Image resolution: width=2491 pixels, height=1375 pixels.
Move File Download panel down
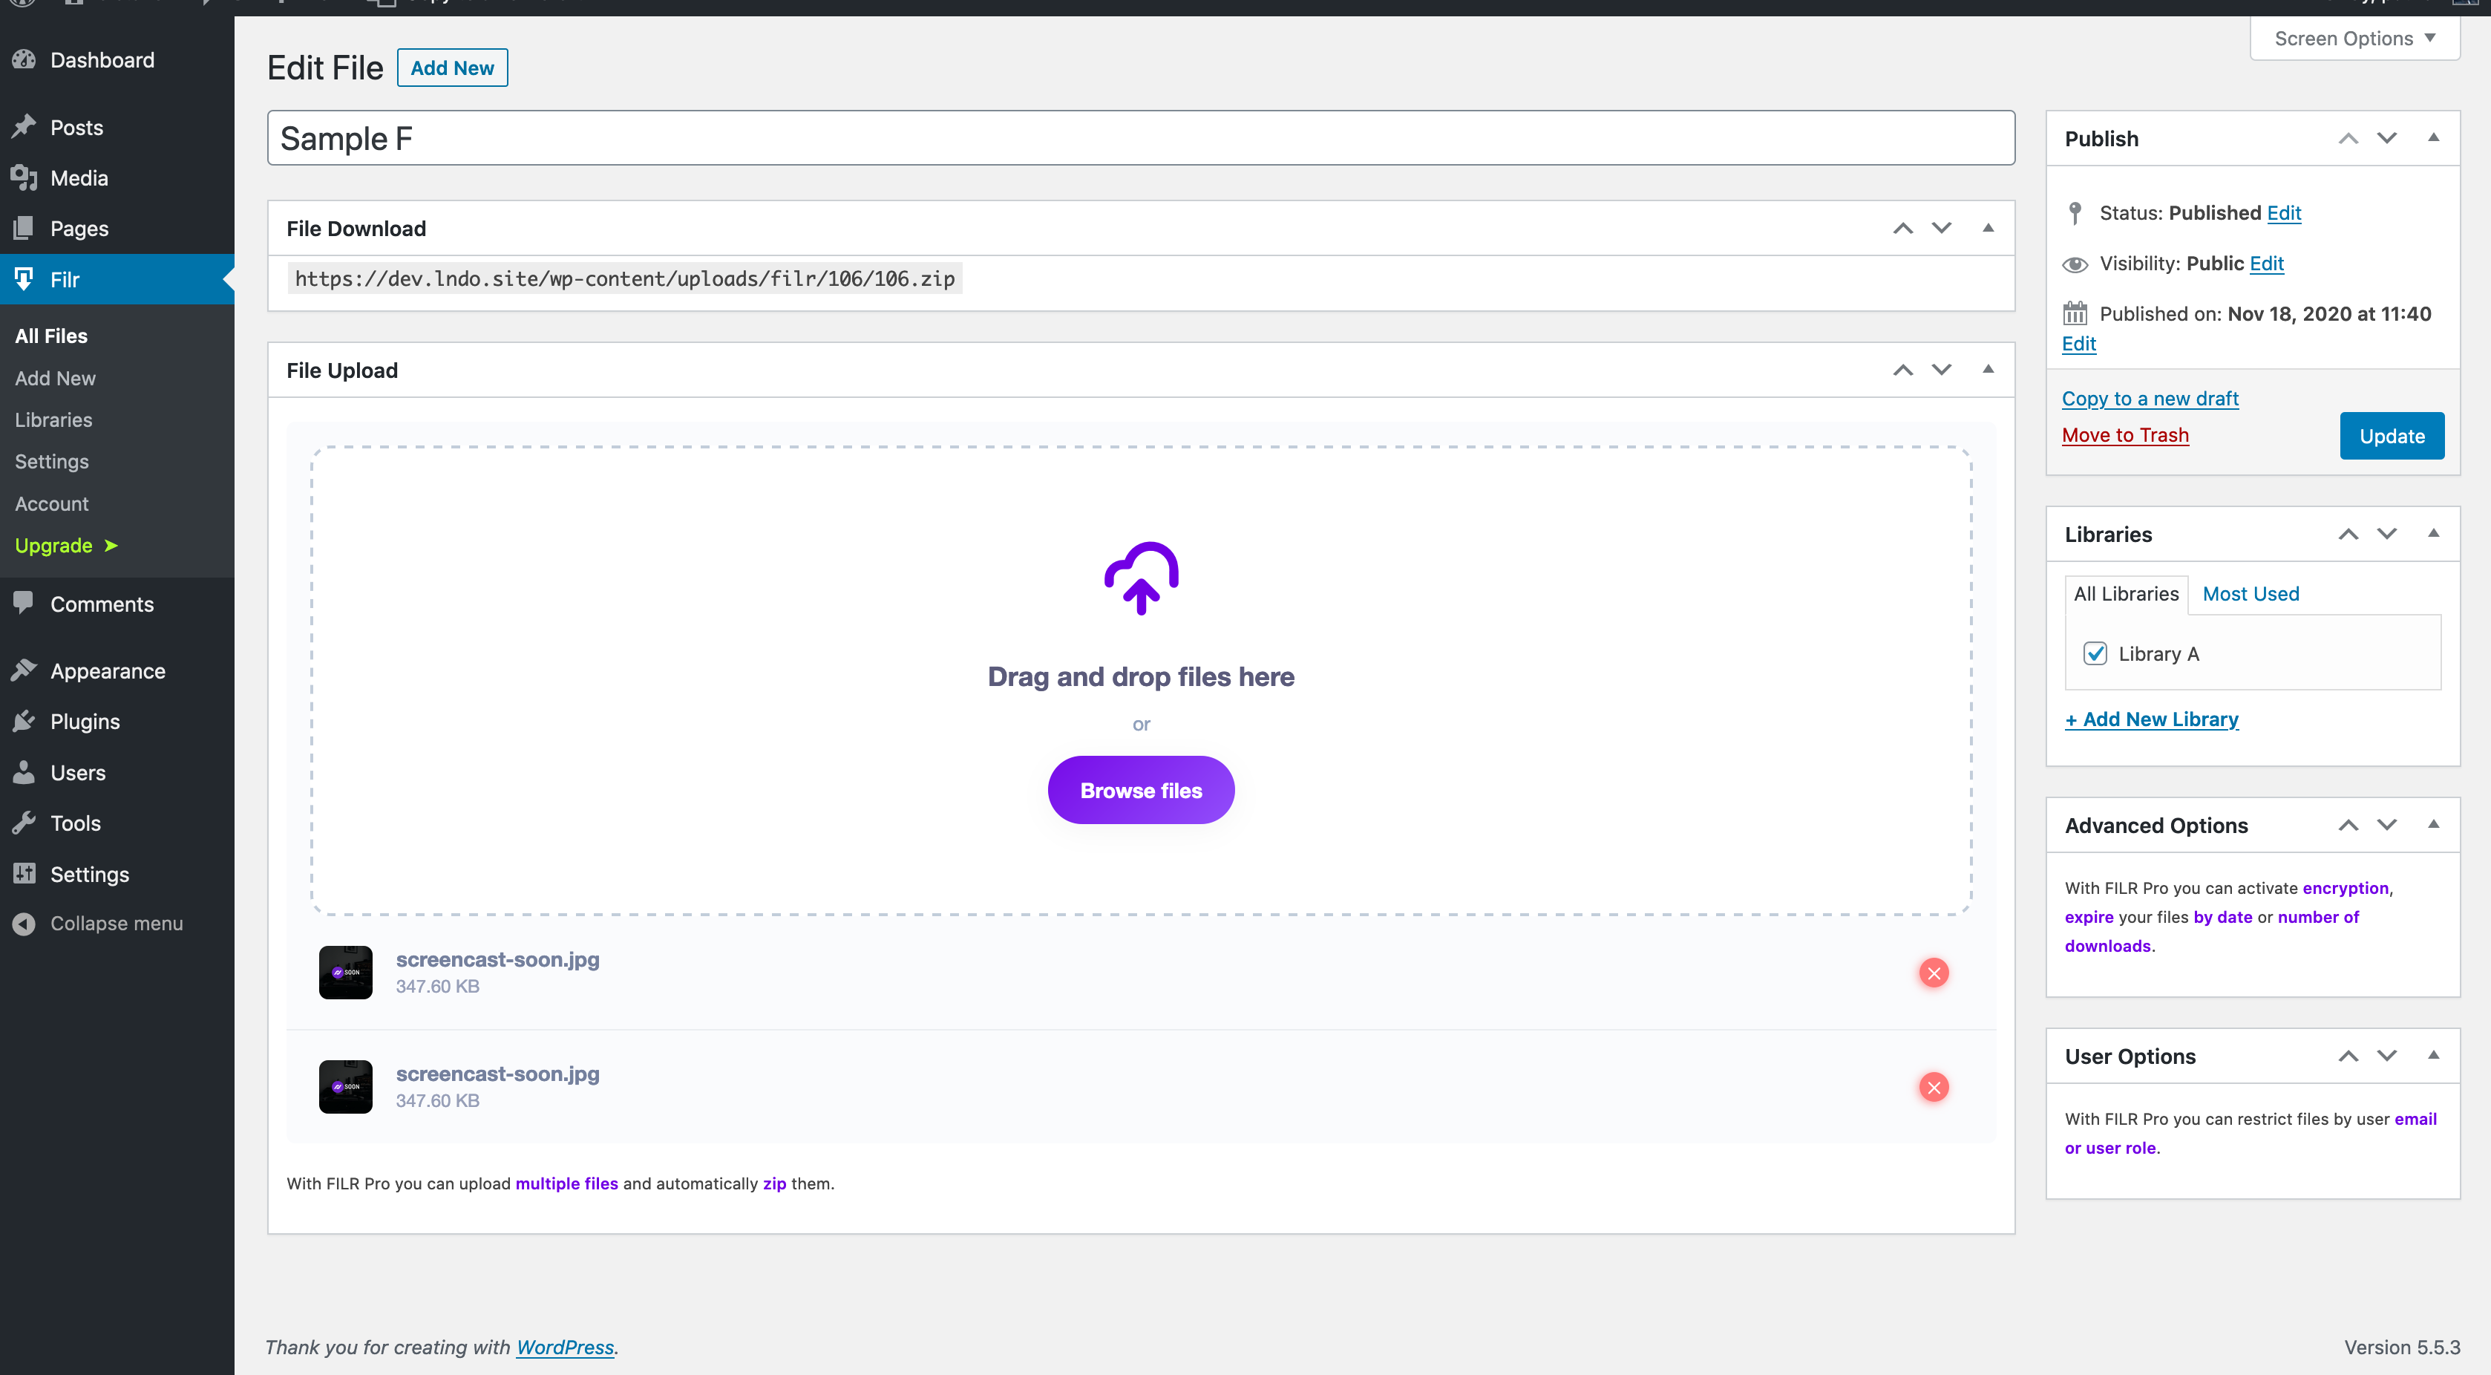(1942, 228)
